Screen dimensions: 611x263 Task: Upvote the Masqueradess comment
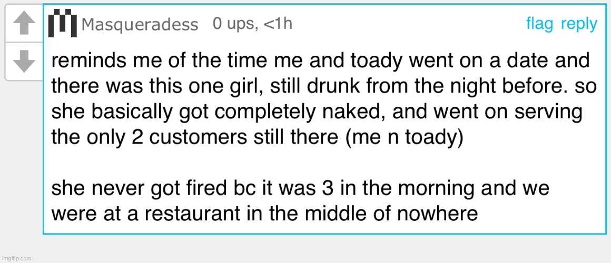(24, 25)
